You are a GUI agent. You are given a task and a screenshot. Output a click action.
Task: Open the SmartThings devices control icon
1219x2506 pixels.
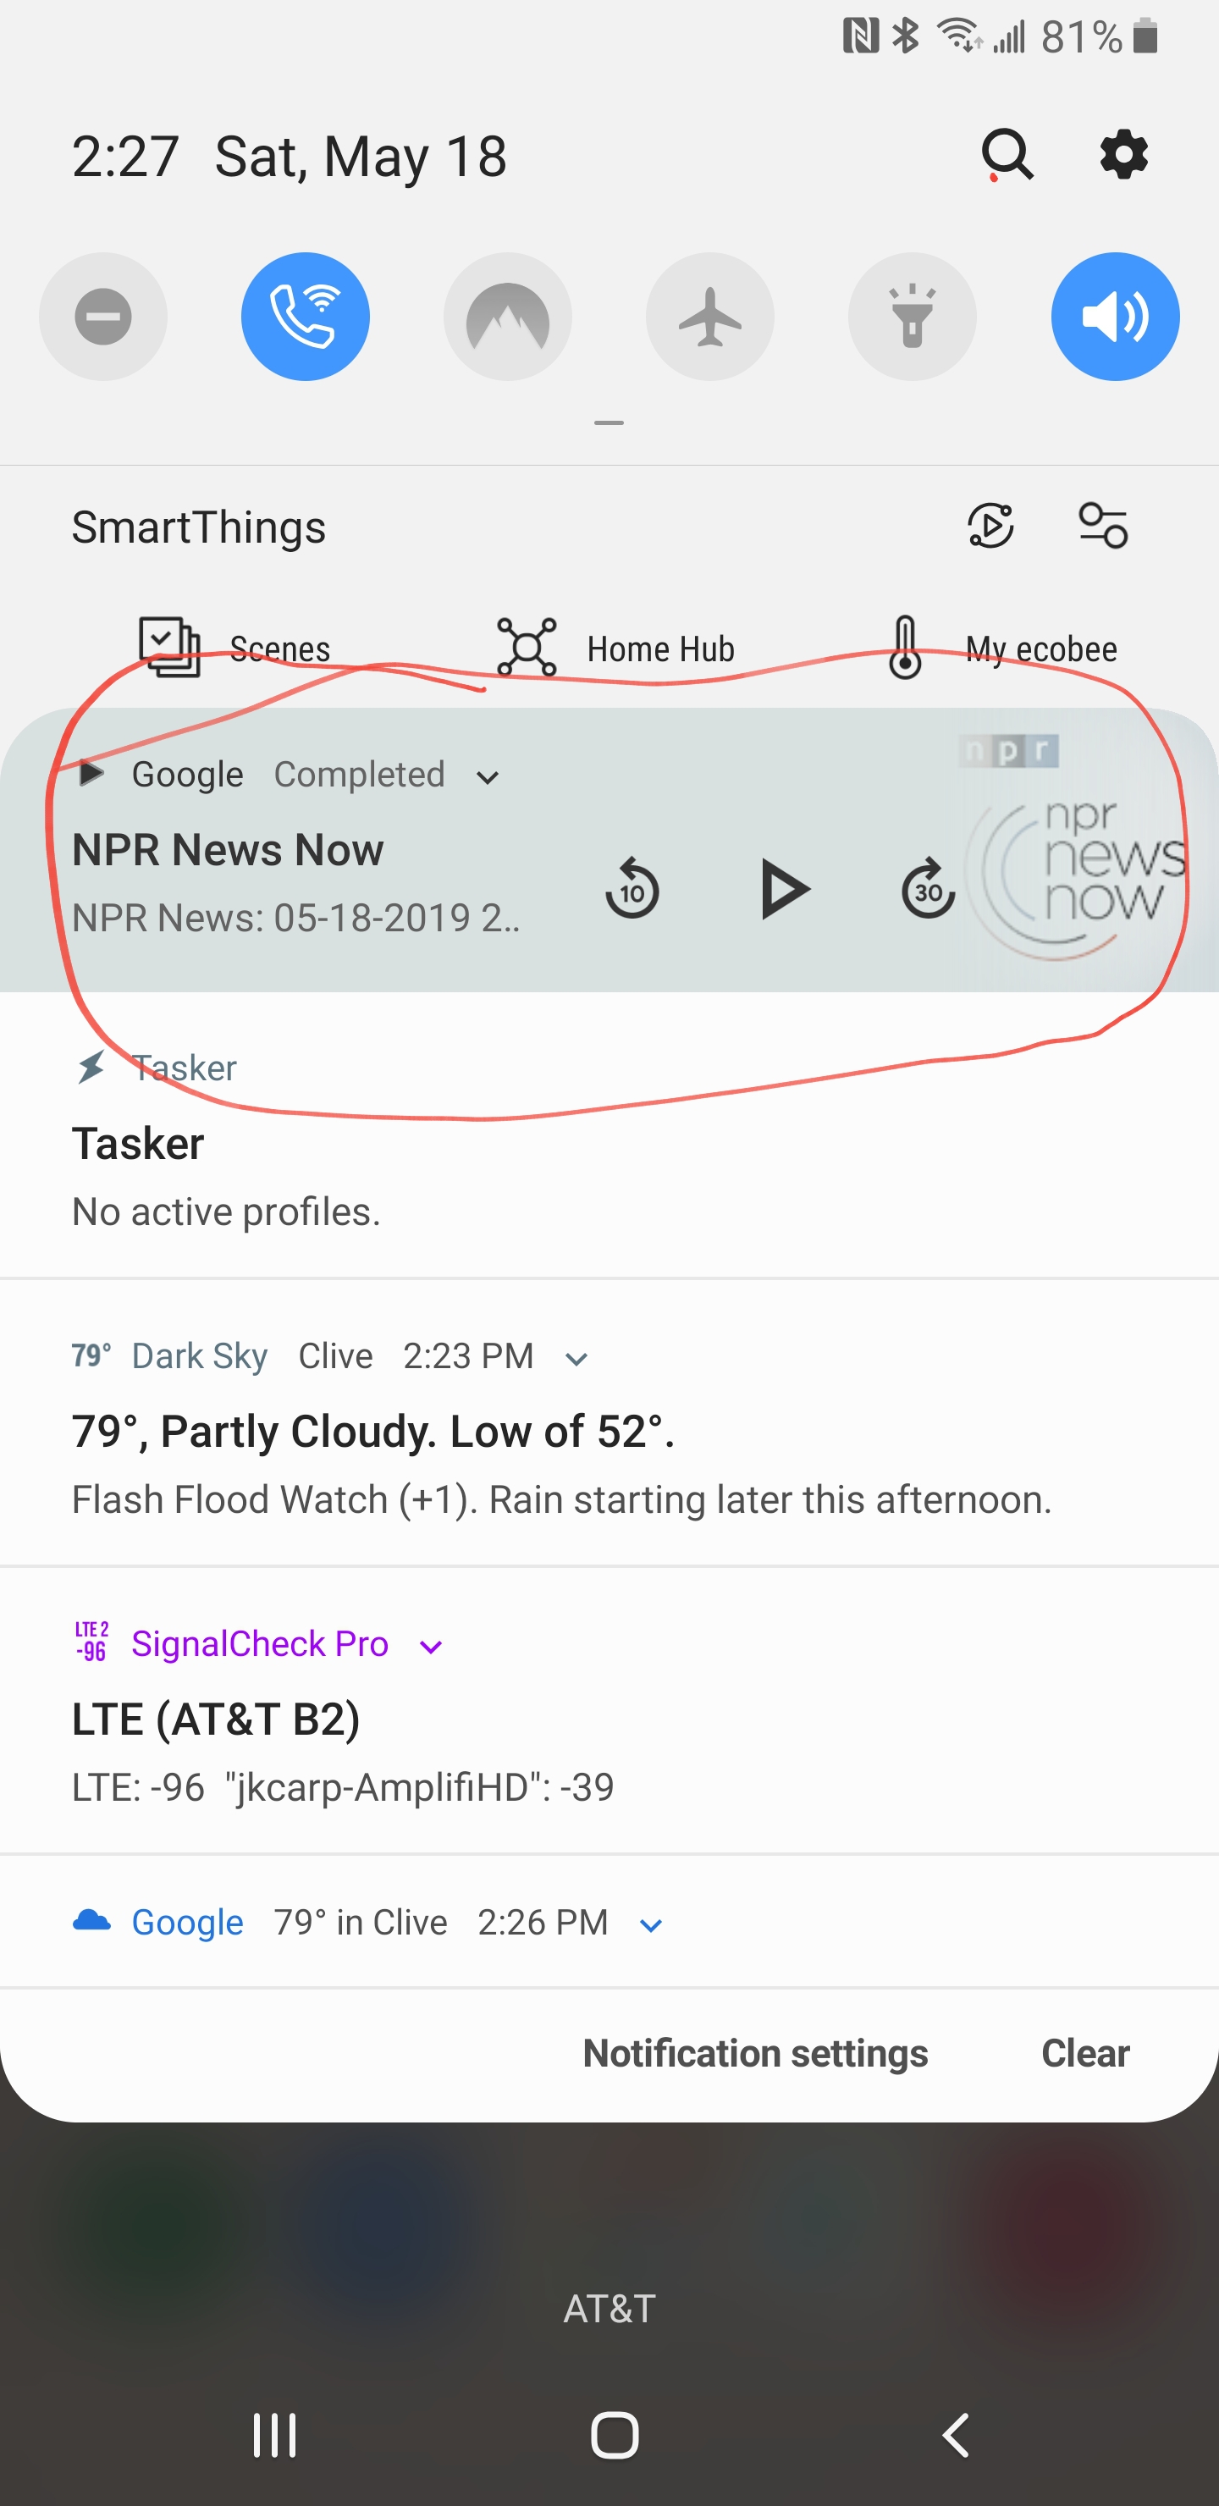[1103, 527]
